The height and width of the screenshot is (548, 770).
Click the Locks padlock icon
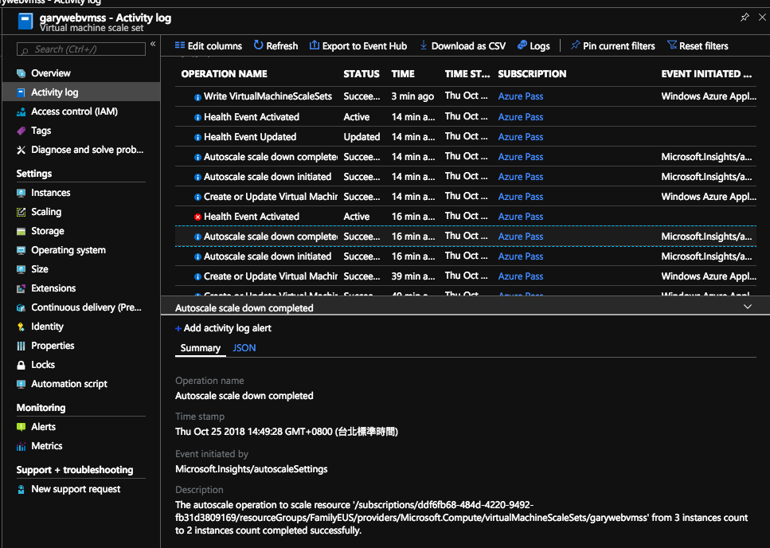click(21, 366)
